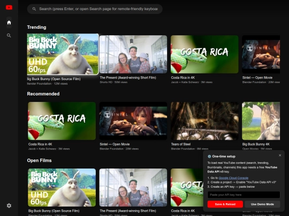Click the Paste your API key field
Viewport: 289px width, 216px height.
coord(244,195)
